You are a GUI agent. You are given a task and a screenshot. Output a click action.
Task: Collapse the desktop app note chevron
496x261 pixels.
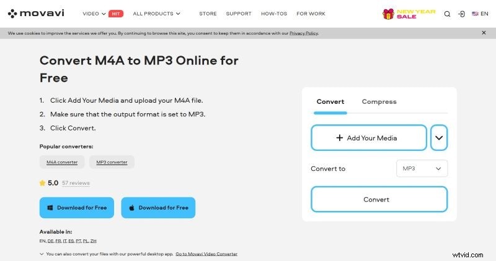42,254
